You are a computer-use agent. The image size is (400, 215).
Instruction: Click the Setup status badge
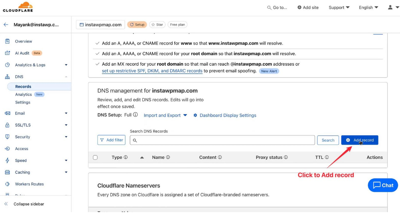(137, 25)
